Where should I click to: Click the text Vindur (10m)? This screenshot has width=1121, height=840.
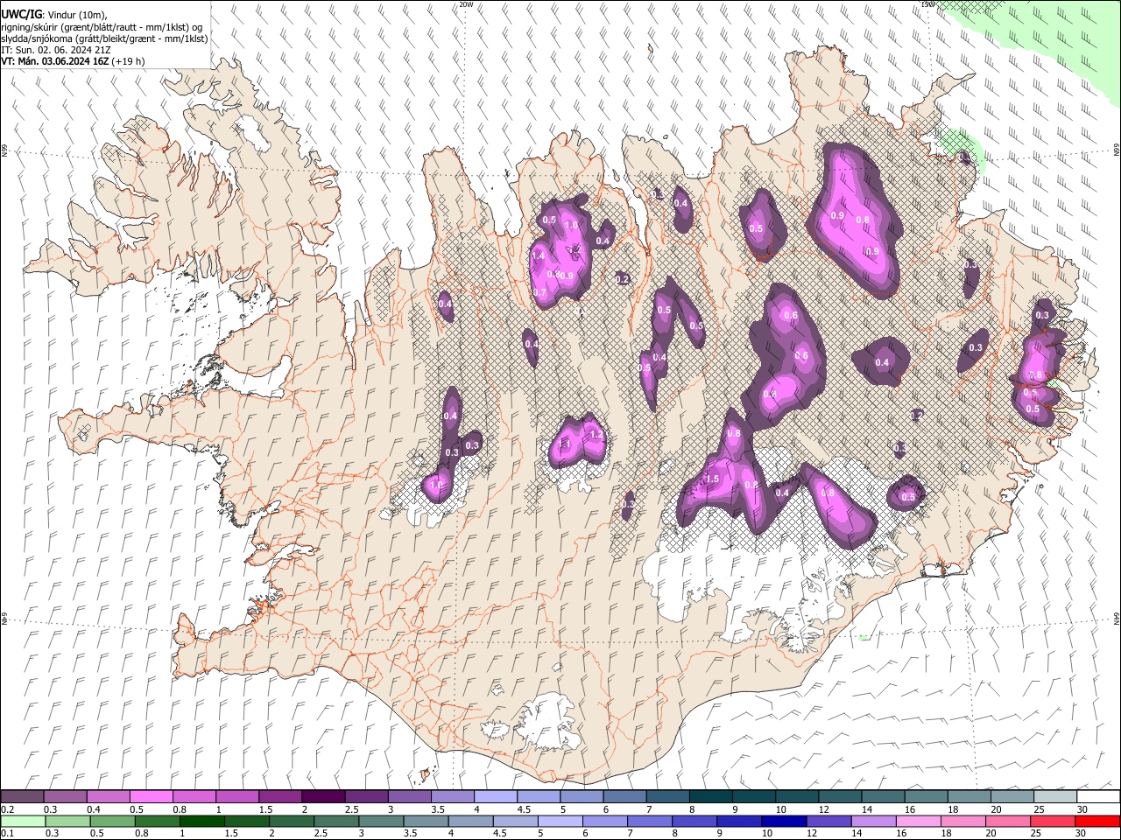(x=76, y=15)
